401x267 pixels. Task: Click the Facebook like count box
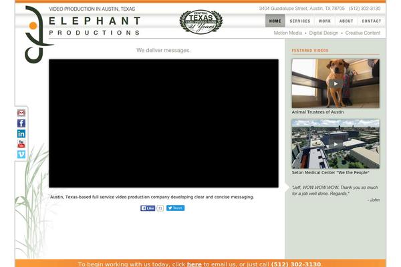[160, 208]
